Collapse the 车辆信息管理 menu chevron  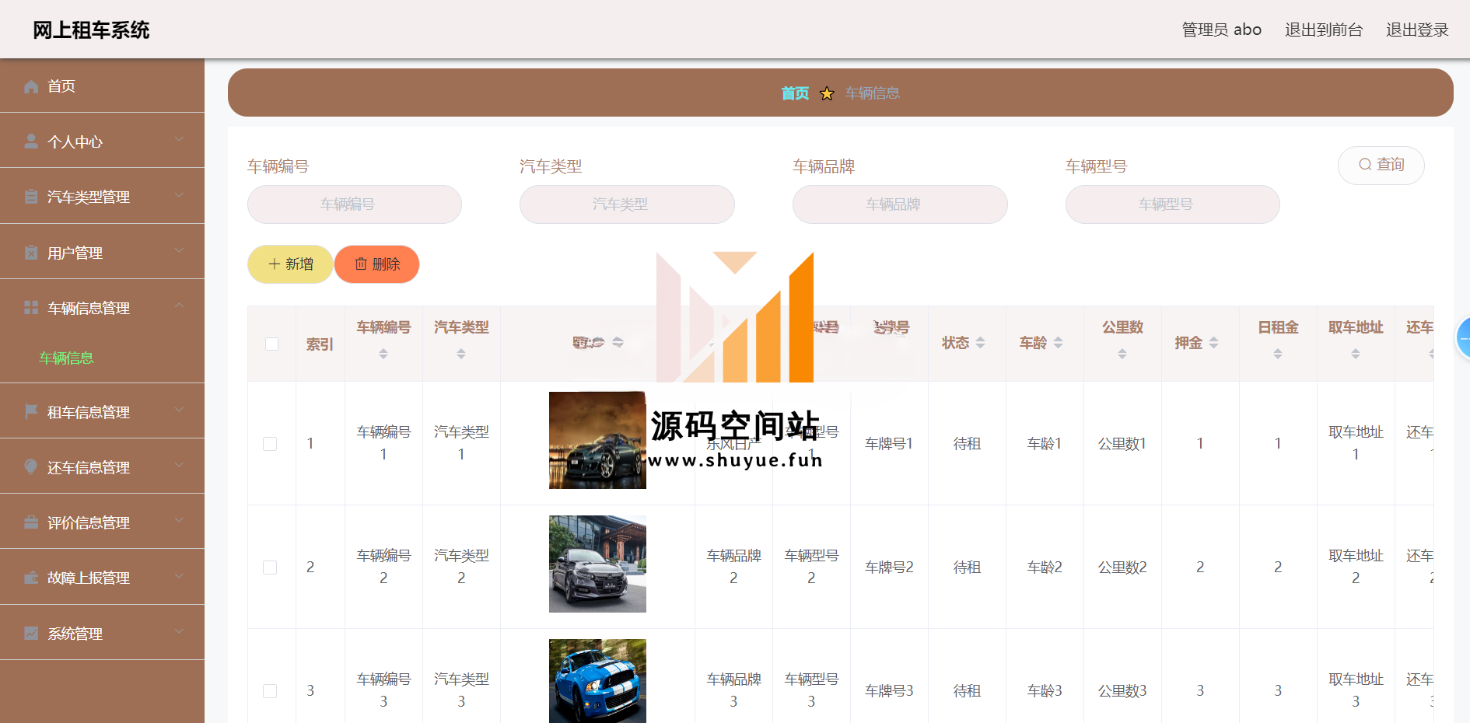[180, 306]
